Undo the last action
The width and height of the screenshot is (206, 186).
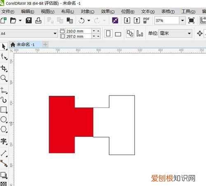[x=82, y=21]
